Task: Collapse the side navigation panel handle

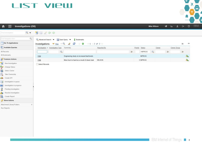Action: coord(33,87)
